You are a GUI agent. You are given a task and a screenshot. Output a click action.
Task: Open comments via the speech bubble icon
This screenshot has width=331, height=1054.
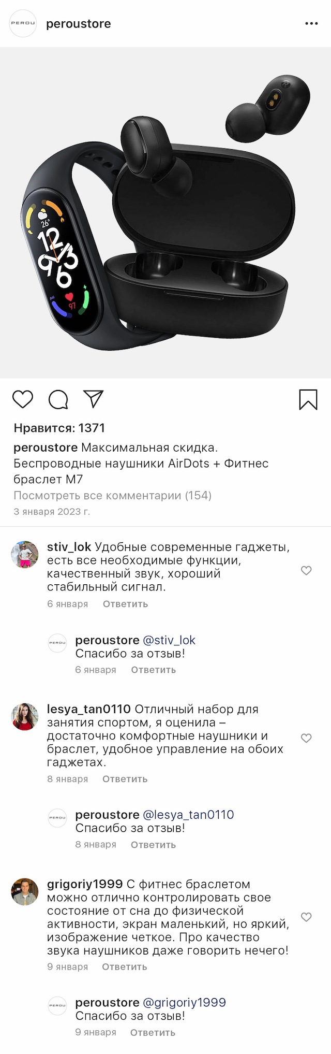coord(58,399)
